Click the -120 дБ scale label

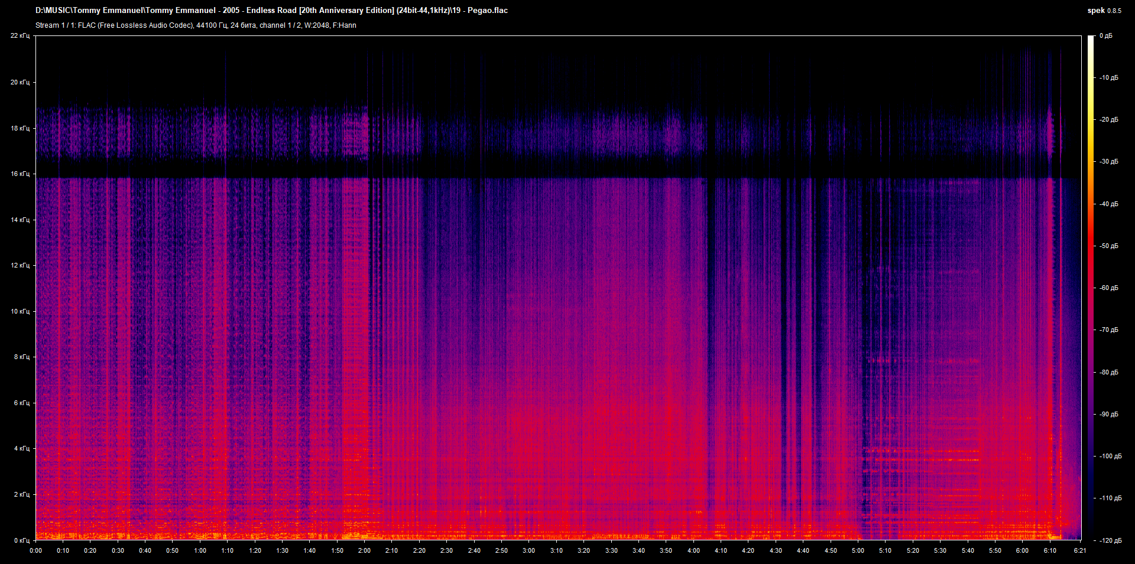(1110, 540)
